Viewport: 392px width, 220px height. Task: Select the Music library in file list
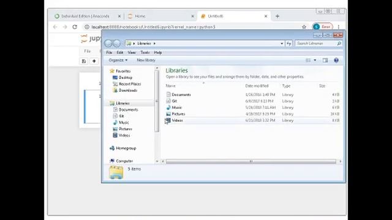177,108
